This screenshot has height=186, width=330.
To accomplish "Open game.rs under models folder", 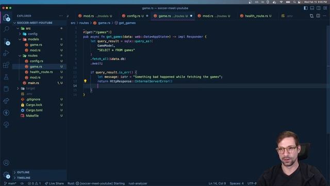I will pyautogui.click(x=36, y=45).
